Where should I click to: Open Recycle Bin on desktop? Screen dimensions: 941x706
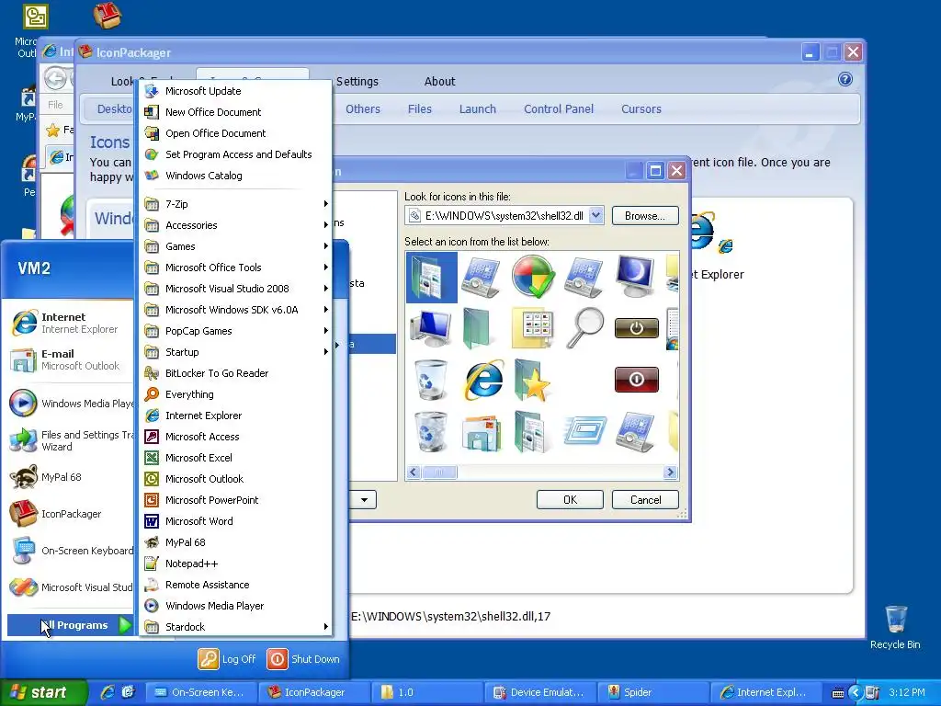pyautogui.click(x=895, y=627)
